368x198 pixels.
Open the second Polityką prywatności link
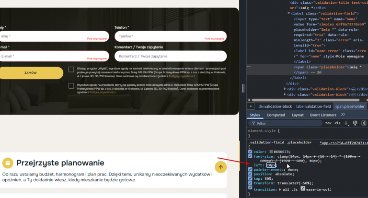(103, 93)
